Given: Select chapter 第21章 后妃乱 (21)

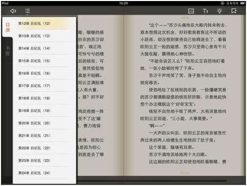Looking at the screenshot, I should [44, 135].
